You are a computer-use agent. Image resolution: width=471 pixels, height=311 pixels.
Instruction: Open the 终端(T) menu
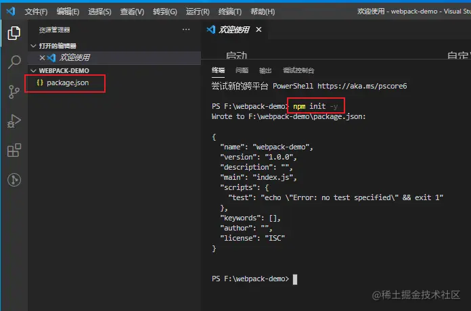coord(230,11)
